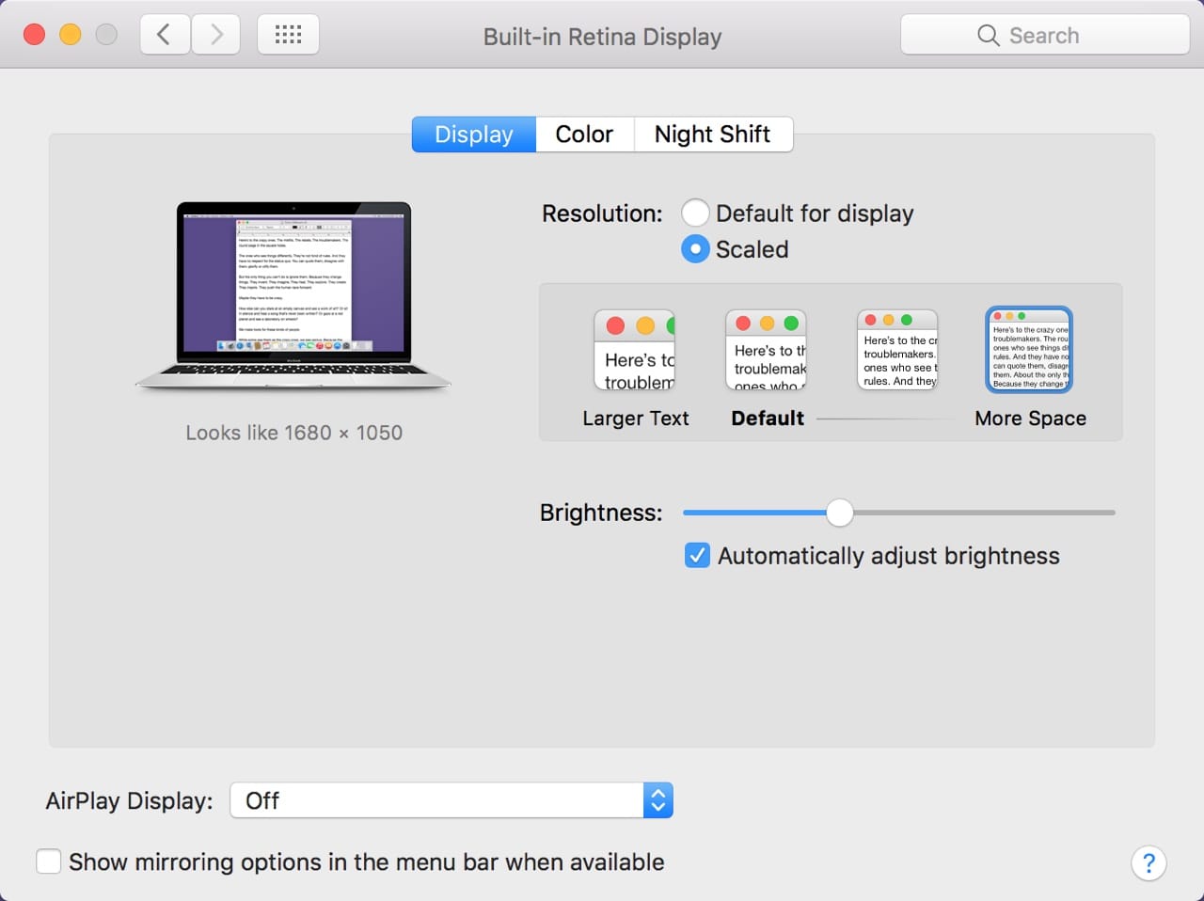Switch to the Night Shift tab
The height and width of the screenshot is (901, 1204).
click(712, 134)
